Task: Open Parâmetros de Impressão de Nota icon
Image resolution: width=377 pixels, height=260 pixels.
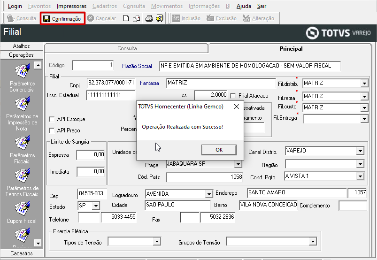Action: 23,104
